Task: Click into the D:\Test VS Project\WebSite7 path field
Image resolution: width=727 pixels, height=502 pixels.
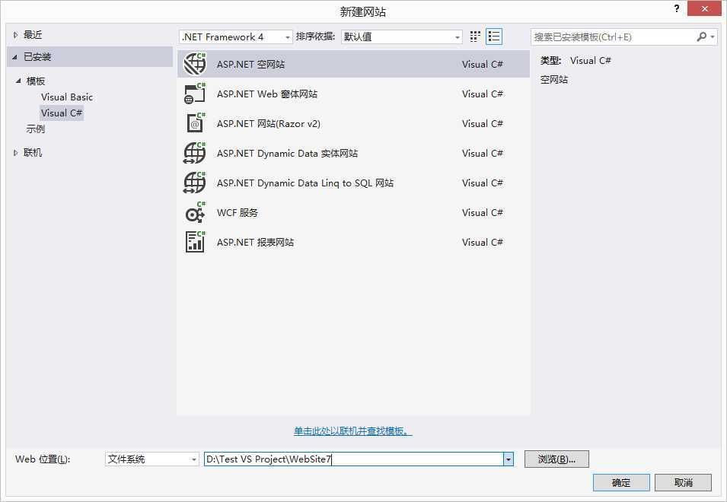Action: pos(354,459)
